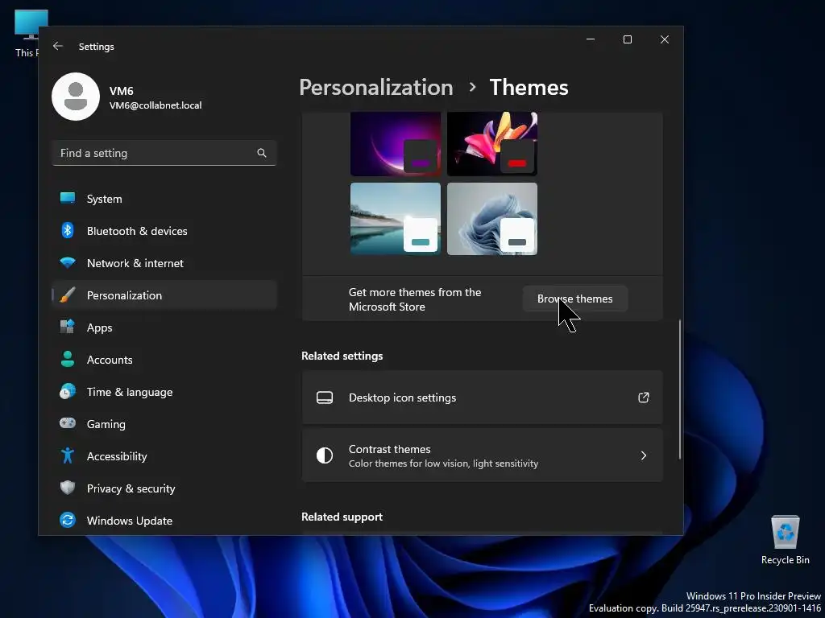Open Contrast themes
The image size is (825, 618).
(482, 455)
